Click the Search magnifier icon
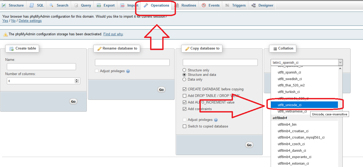The image size is (363, 167). [x=51, y=5]
